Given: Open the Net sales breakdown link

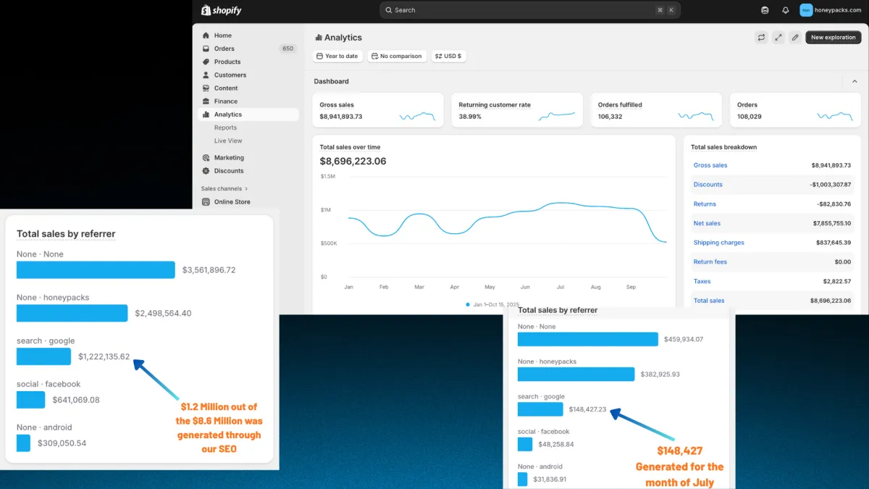Looking at the screenshot, I should [707, 223].
